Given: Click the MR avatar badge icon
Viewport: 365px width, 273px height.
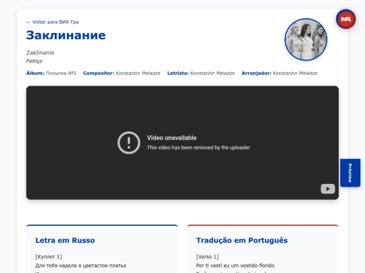Looking at the screenshot, I should pyautogui.click(x=345, y=20).
